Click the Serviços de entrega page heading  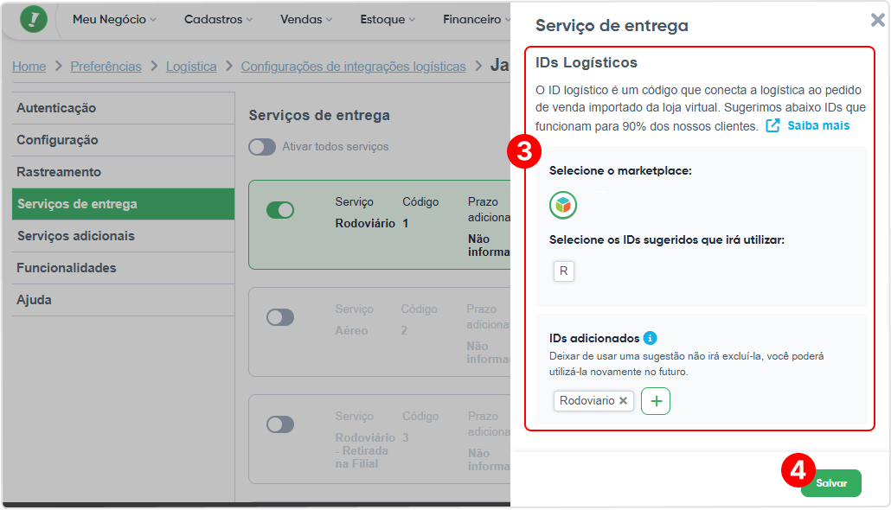point(319,115)
